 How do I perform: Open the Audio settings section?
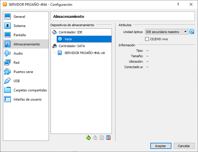tap(26, 53)
